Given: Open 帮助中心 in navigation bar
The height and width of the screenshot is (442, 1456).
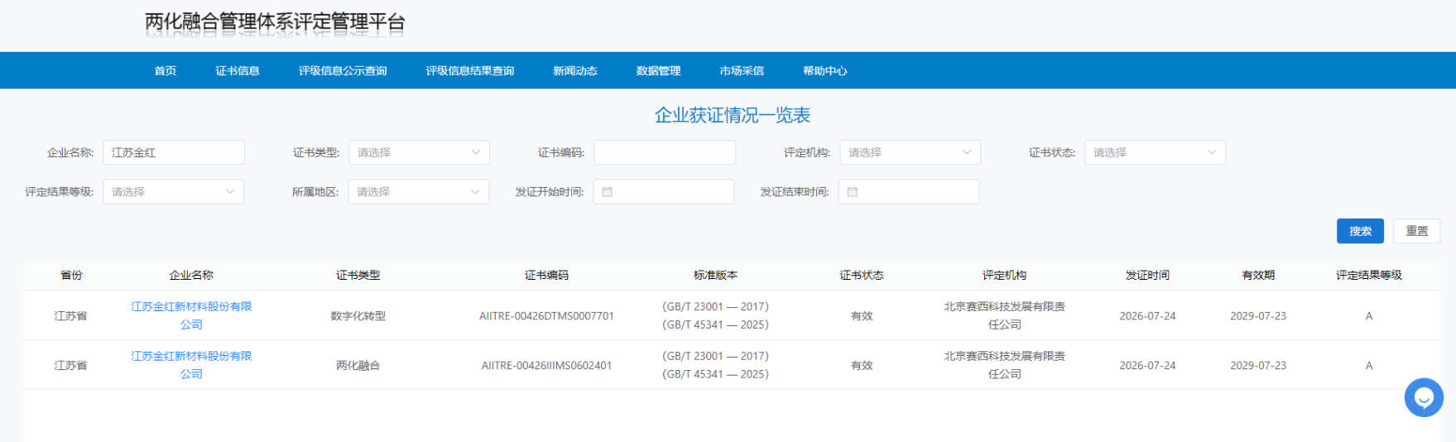Looking at the screenshot, I should (824, 70).
